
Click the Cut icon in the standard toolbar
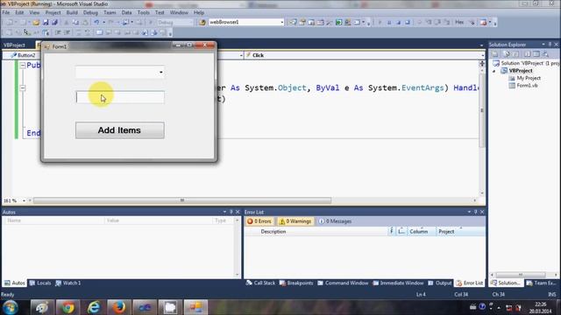click(x=67, y=23)
